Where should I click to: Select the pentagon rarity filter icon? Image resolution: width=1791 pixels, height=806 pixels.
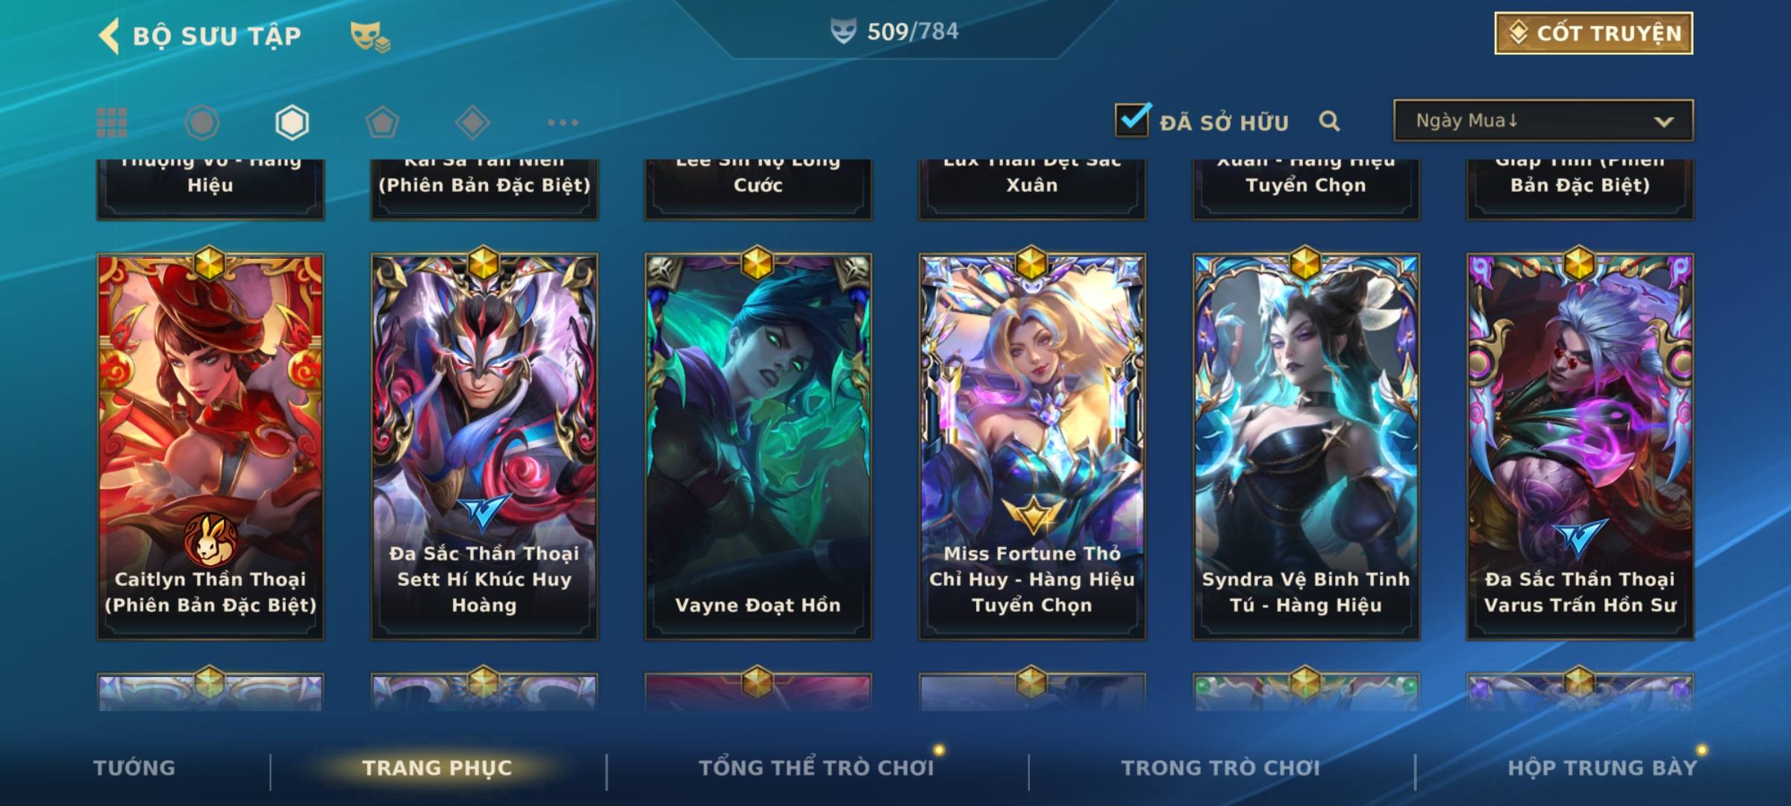(382, 122)
